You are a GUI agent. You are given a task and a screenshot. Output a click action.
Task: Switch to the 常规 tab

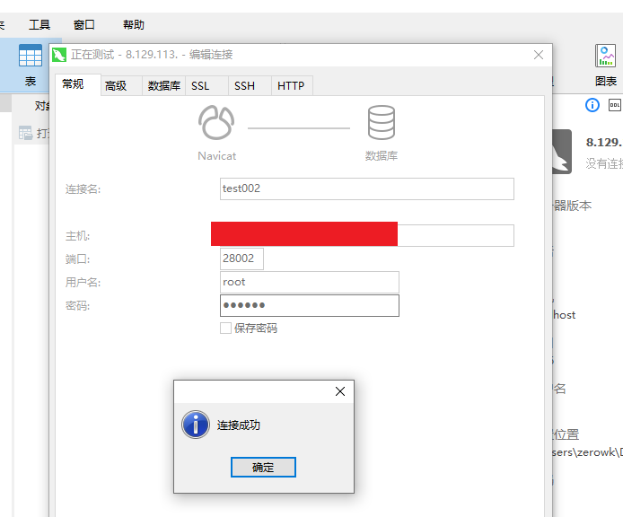tap(78, 84)
